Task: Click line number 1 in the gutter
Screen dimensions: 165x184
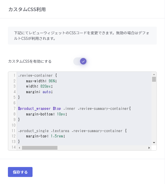Action: [14, 76]
